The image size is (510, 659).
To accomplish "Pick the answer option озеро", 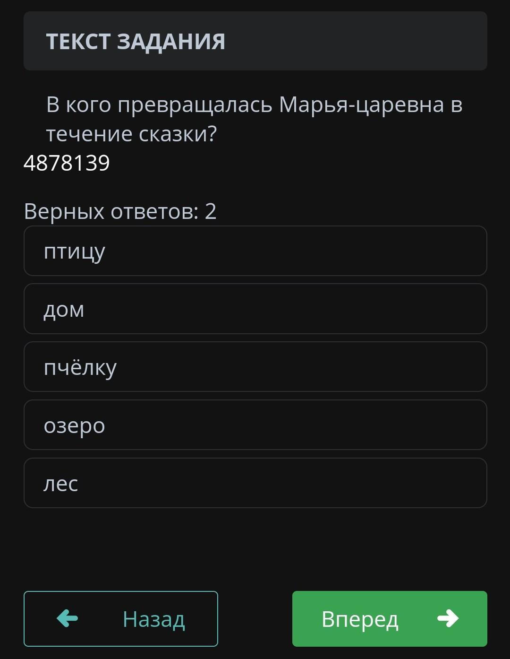I will (x=255, y=425).
